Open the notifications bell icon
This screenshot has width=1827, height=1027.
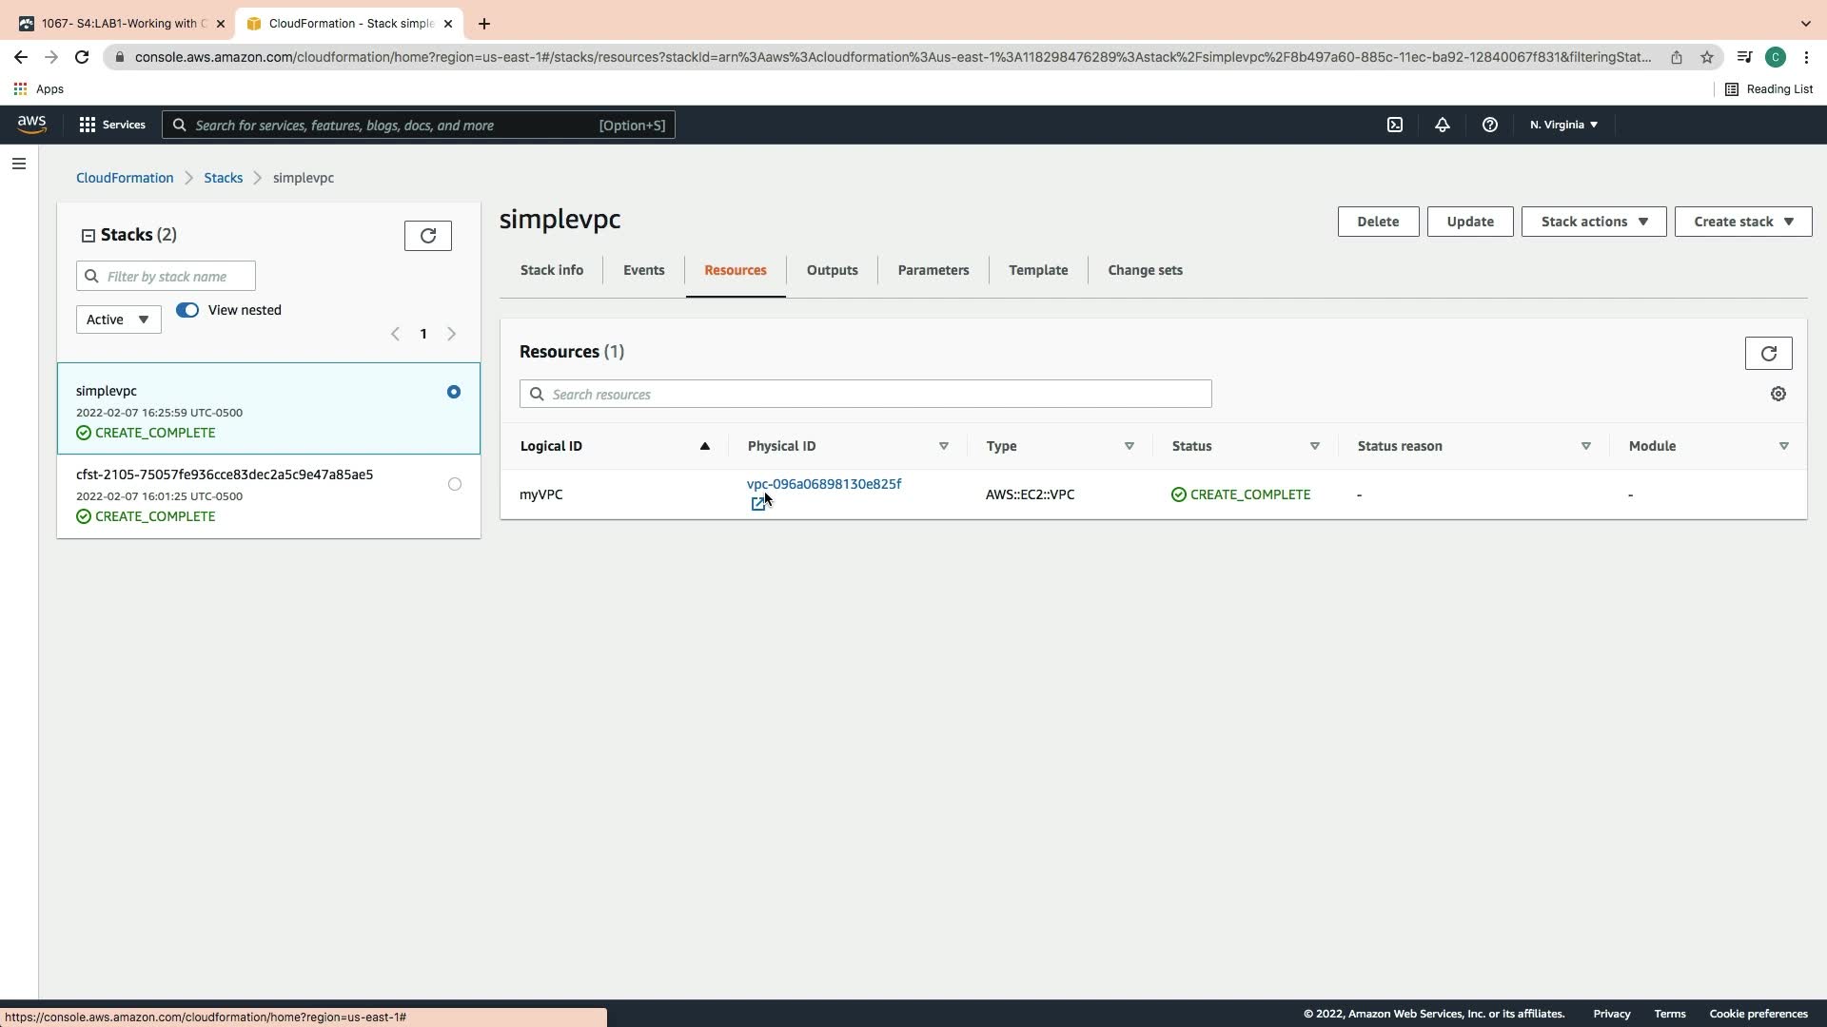point(1443,125)
